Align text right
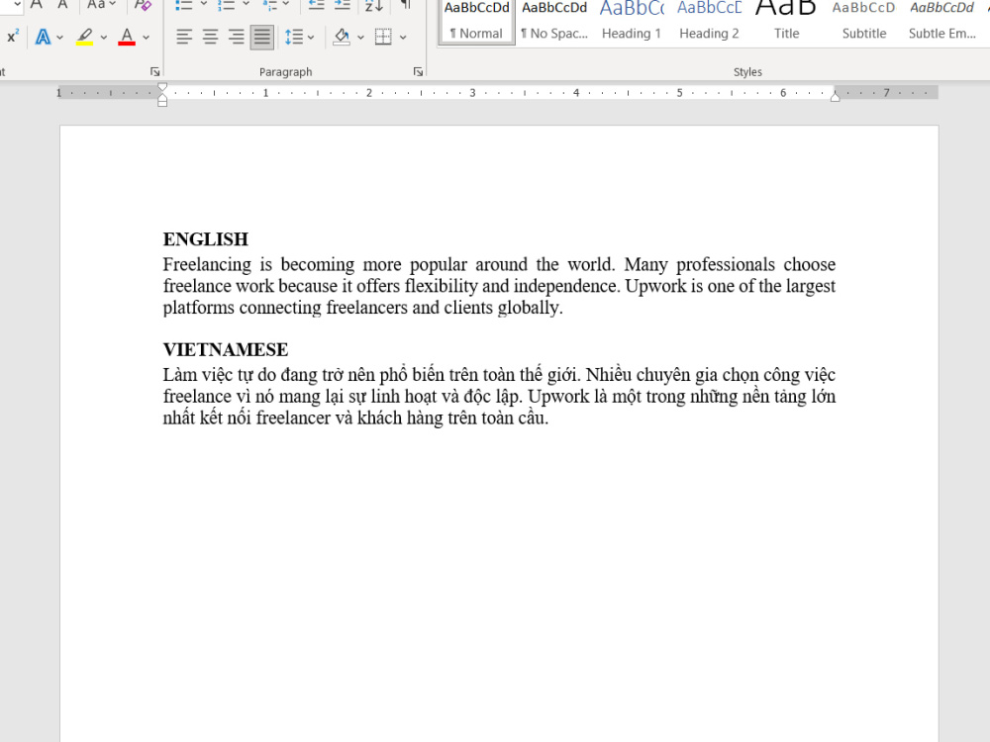 click(236, 37)
